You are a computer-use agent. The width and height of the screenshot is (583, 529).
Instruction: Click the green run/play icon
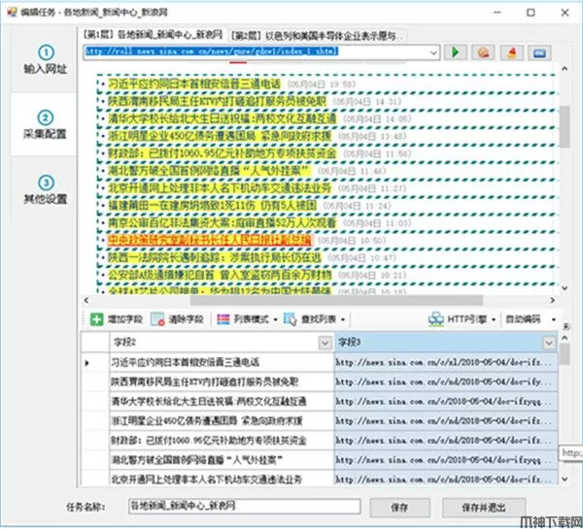(x=456, y=52)
